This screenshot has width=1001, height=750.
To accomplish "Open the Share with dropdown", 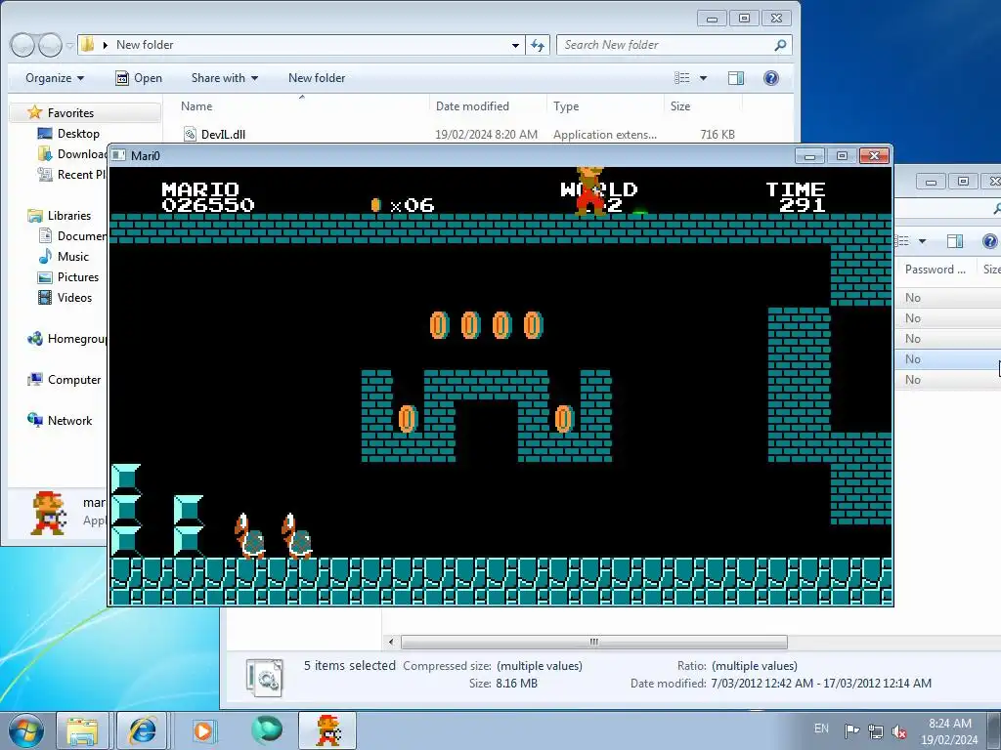I will (225, 78).
